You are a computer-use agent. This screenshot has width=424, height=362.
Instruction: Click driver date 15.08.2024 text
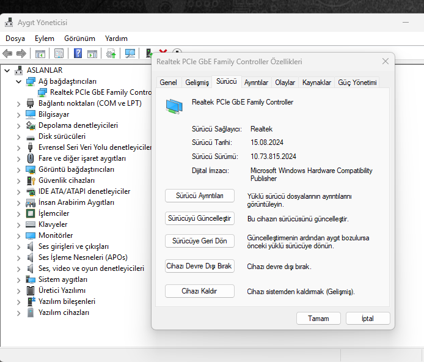click(266, 142)
